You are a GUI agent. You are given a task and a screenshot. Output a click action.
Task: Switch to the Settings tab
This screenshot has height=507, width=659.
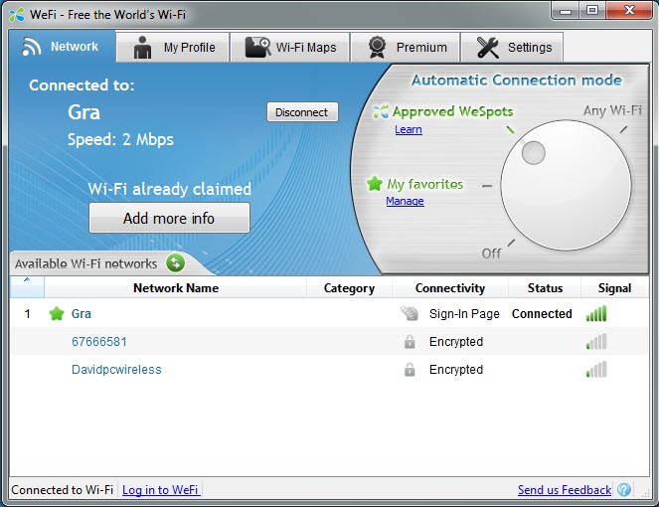(514, 48)
